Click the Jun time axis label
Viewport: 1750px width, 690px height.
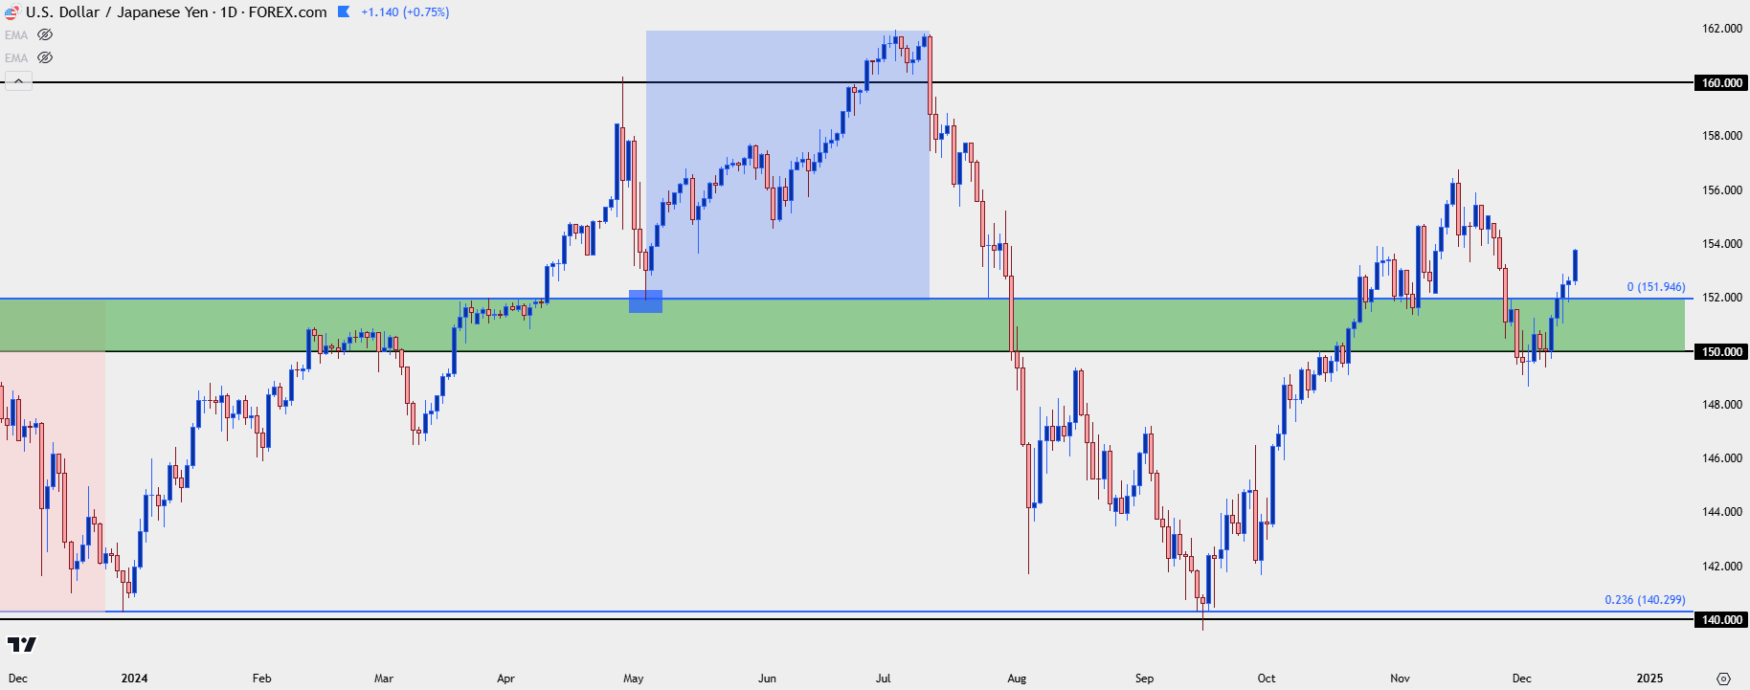coord(767,679)
